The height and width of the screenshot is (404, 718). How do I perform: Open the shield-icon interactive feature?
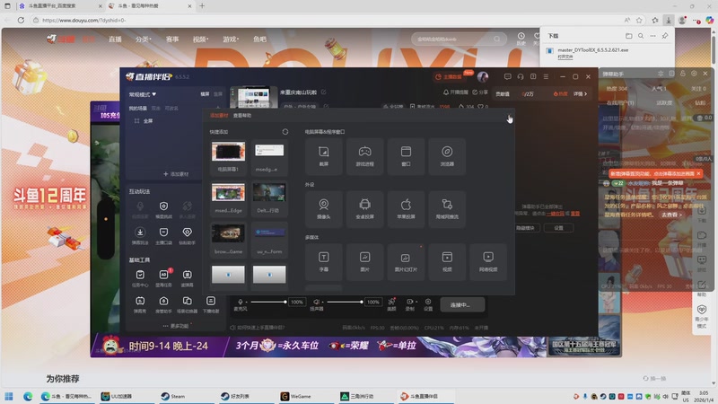(163, 209)
